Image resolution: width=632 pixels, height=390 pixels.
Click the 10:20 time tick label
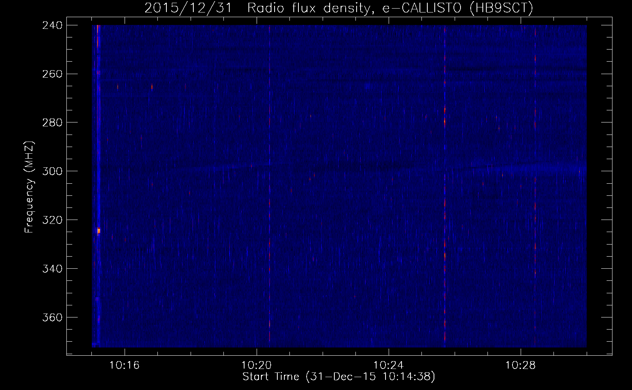pos(257,365)
